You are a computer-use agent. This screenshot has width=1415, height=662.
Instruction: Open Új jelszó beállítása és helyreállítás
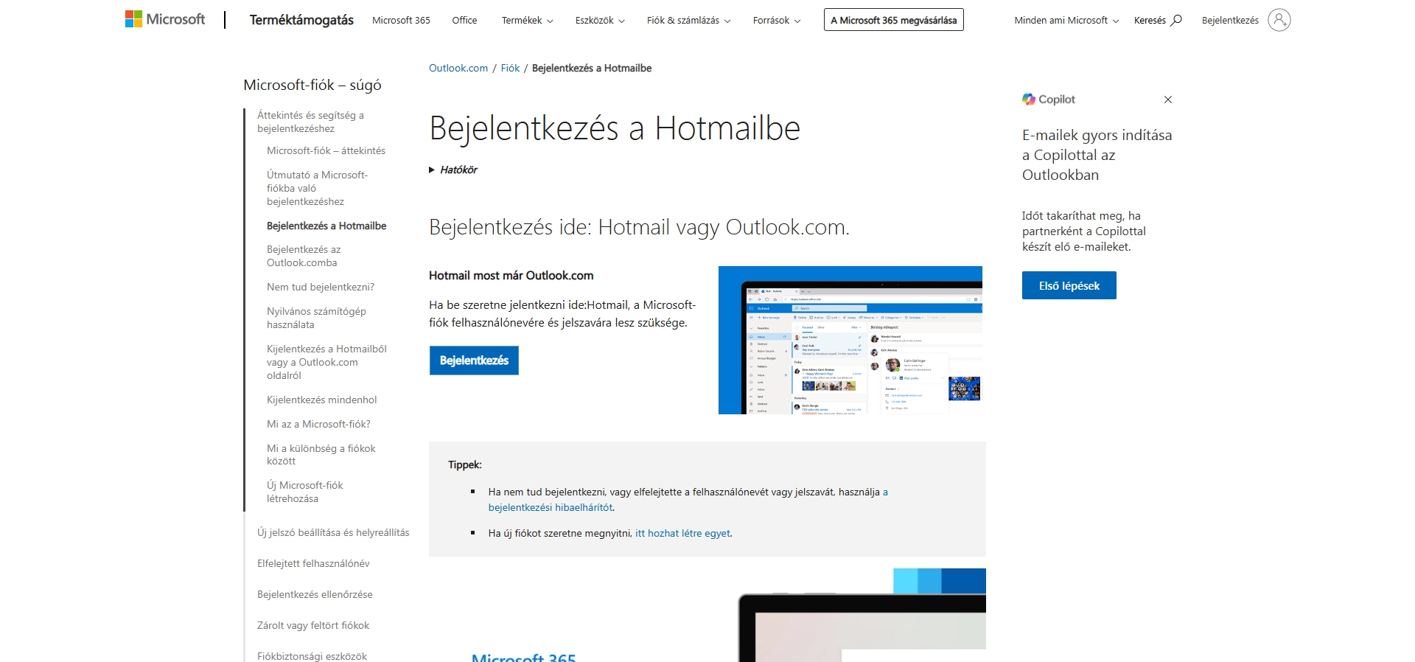click(333, 532)
